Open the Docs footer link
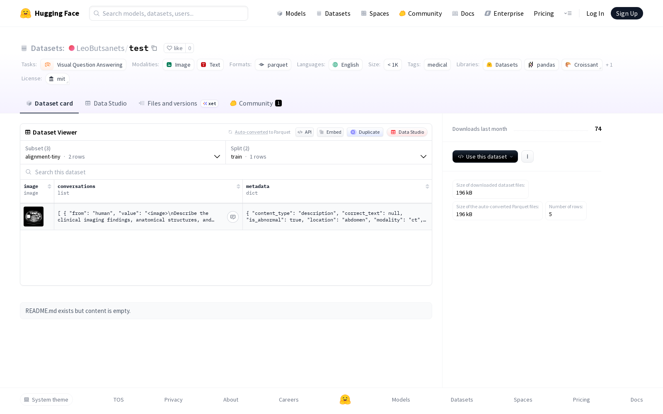 click(637, 400)
